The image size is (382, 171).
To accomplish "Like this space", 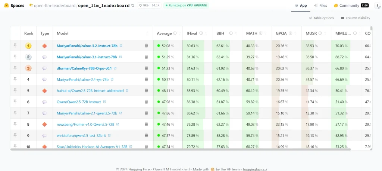I will [x=144, y=5].
